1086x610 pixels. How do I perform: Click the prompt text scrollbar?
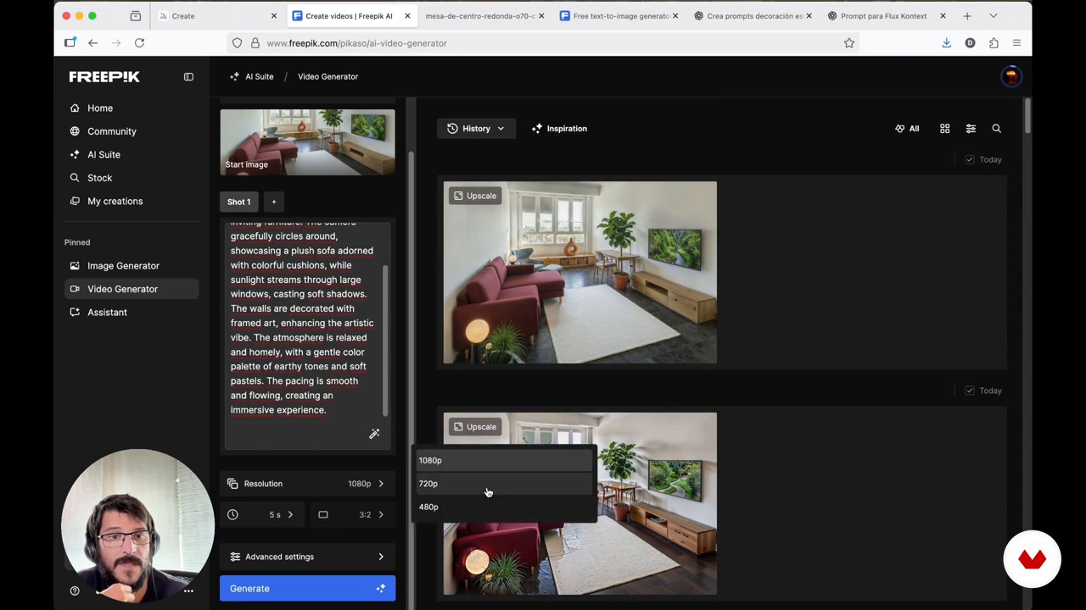(x=385, y=339)
